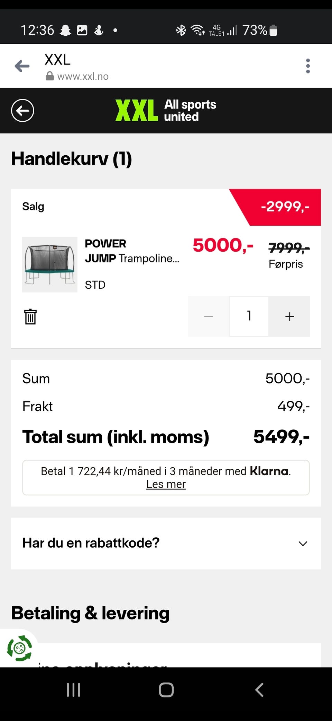Open the Power Jump trampoline thumbnail

(x=50, y=264)
